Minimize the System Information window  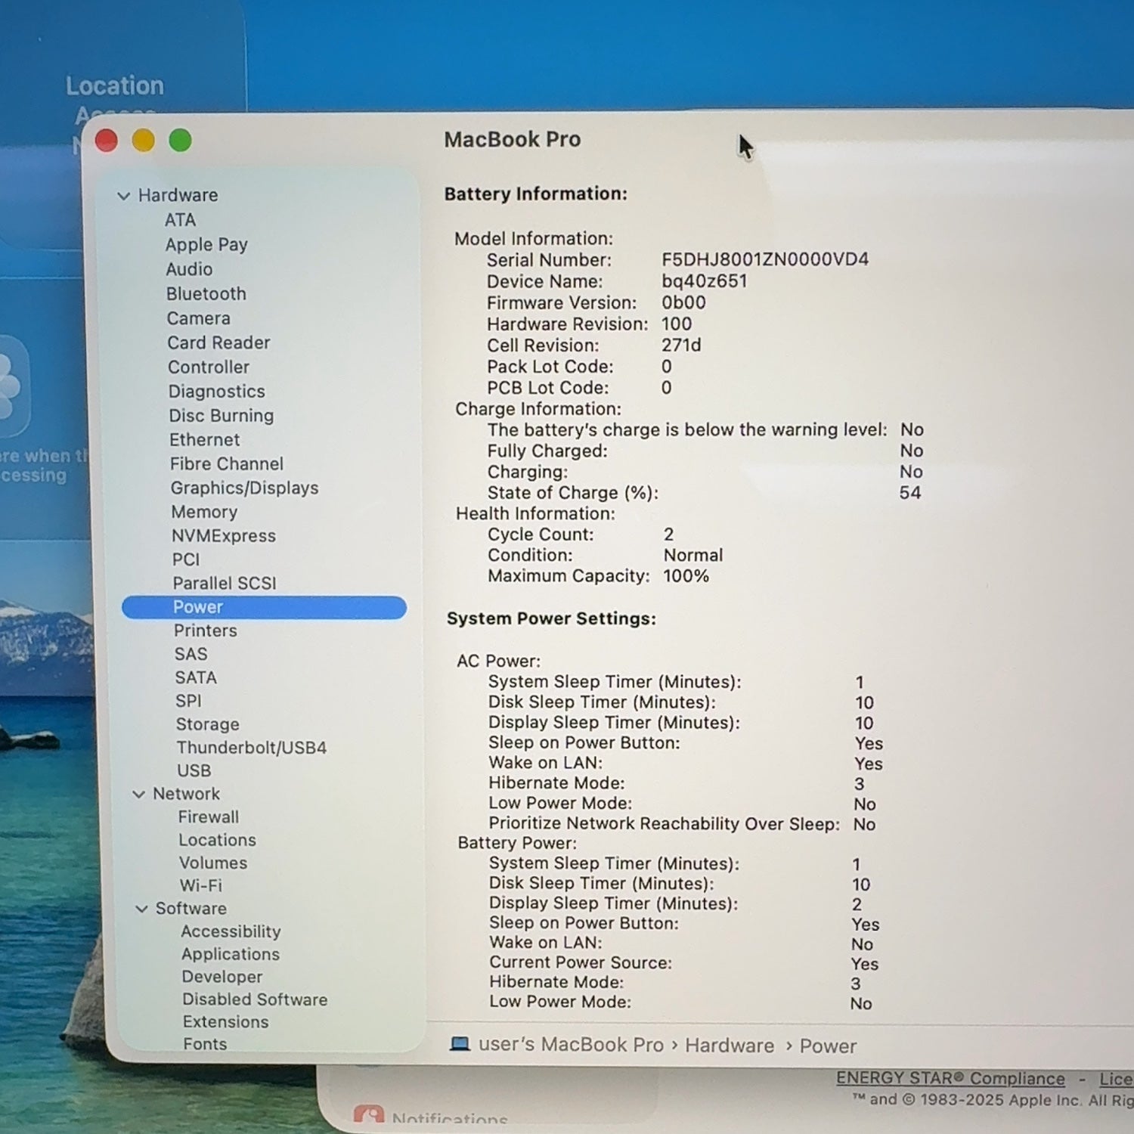tap(144, 140)
